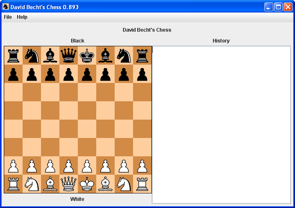Pick the black pawn on b7

32,74
